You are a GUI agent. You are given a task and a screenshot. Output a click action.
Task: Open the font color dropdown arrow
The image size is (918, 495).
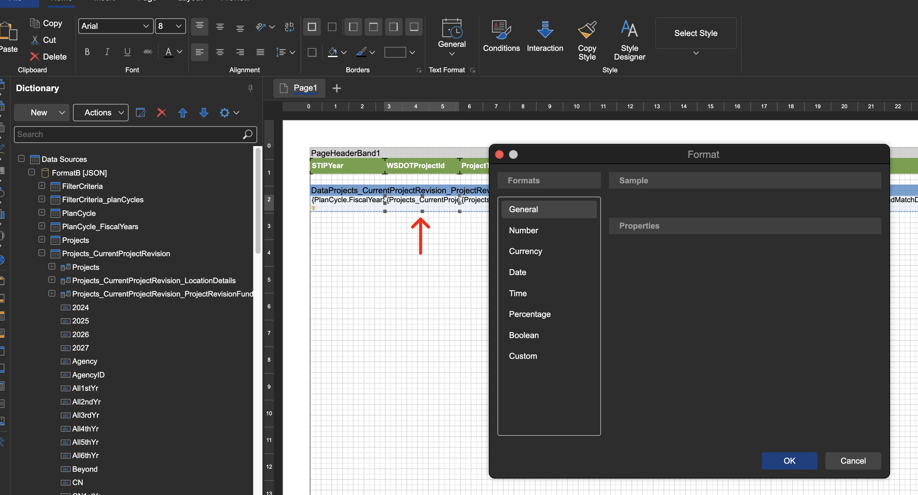click(180, 52)
